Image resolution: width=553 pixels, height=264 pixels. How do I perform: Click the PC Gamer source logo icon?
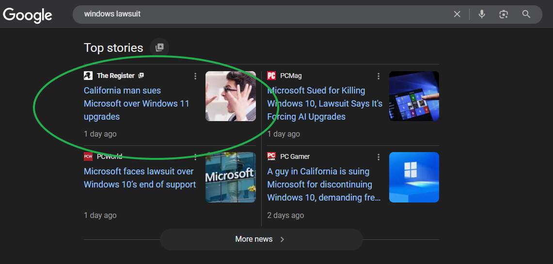(x=271, y=156)
